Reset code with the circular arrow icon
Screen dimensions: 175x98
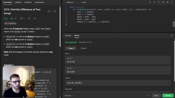[159, 2]
